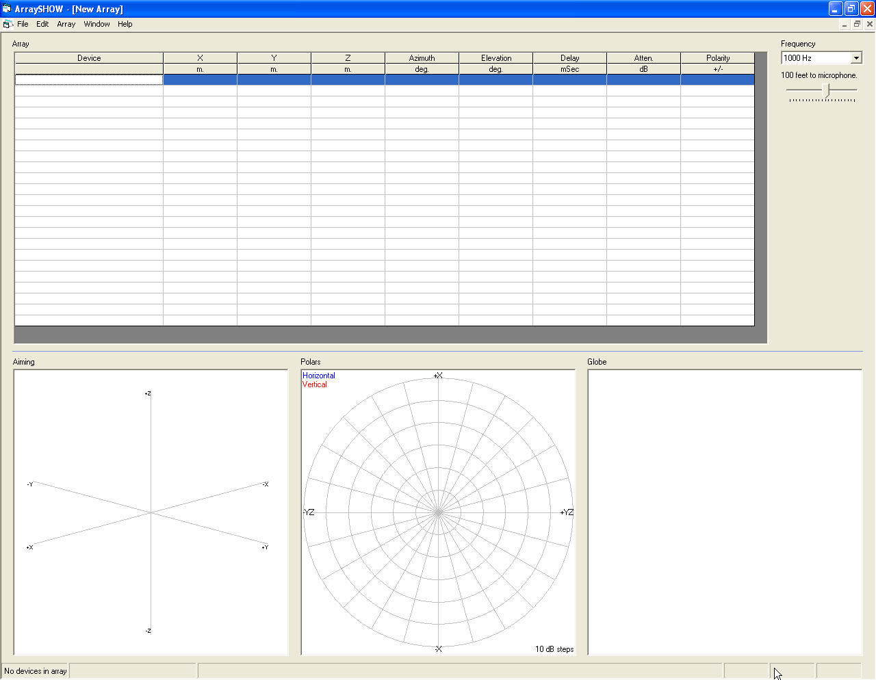Select the Elevation column header
The width and height of the screenshot is (876, 680).
495,58
